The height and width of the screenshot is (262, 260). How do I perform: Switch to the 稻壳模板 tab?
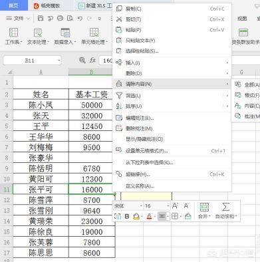point(51,5)
